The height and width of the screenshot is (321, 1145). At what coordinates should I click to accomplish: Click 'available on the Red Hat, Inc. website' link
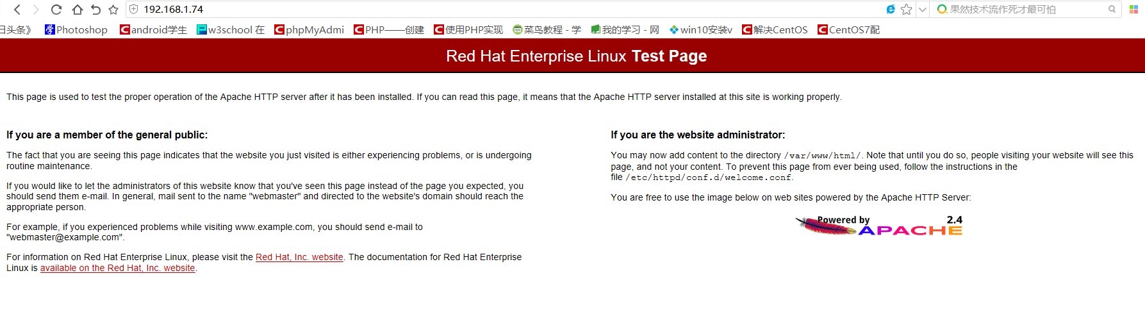click(118, 268)
